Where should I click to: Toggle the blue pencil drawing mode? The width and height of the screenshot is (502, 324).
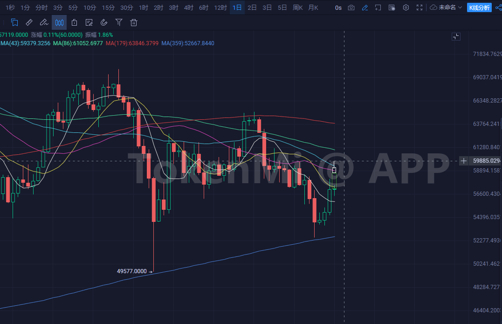(364, 7)
